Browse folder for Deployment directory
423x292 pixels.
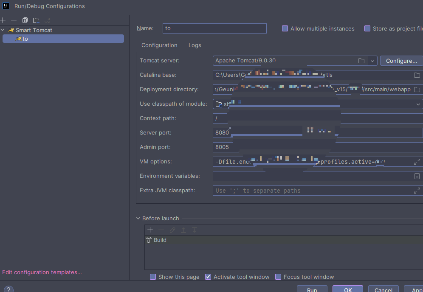(417, 90)
